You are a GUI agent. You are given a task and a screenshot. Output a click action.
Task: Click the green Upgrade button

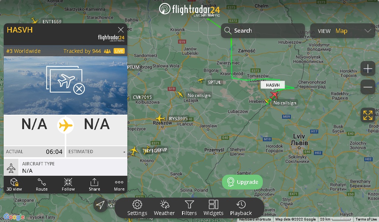pyautogui.click(x=242, y=182)
